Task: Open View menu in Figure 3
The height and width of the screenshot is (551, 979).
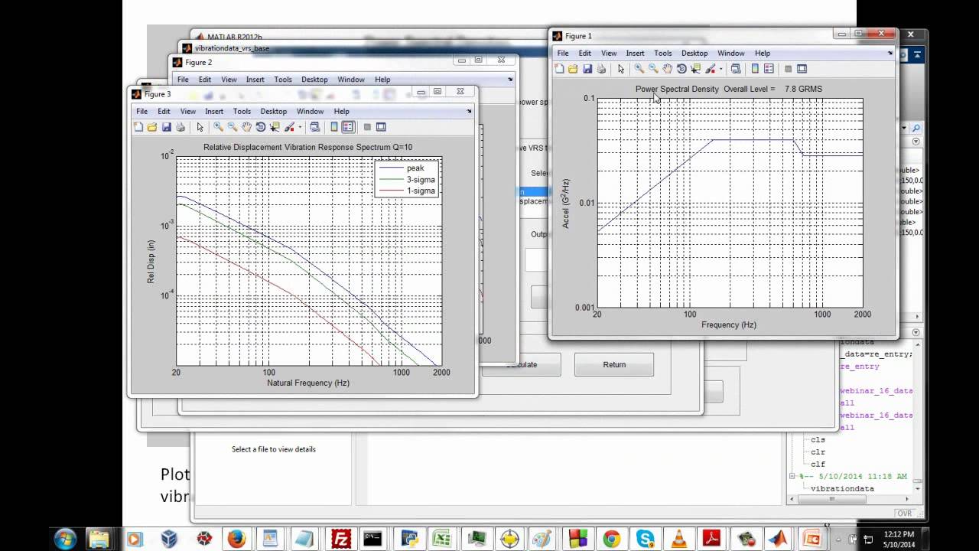Action: (188, 112)
